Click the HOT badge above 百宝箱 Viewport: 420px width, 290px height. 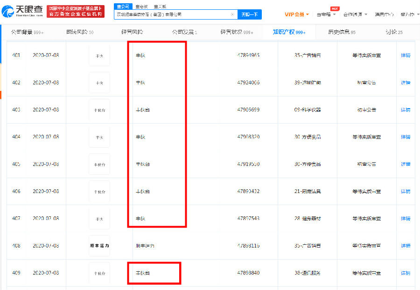[x=334, y=8]
